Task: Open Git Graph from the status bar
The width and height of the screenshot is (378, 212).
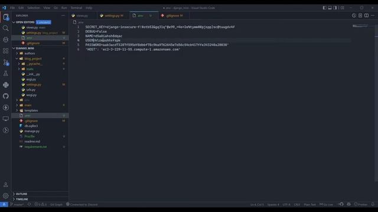Action: (x=56, y=204)
